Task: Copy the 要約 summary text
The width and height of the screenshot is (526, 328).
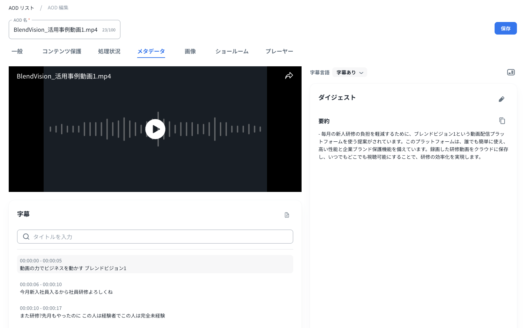Action: click(x=502, y=121)
